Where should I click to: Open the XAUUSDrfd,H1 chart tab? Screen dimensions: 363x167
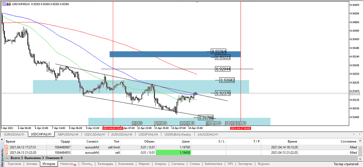tap(208, 134)
